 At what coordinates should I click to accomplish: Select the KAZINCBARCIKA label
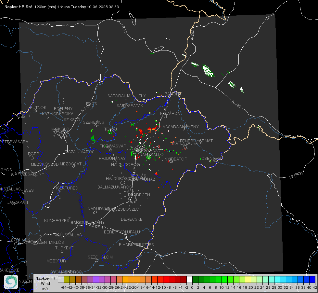57,114
